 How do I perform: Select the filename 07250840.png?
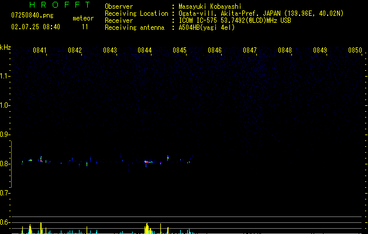tap(32, 16)
